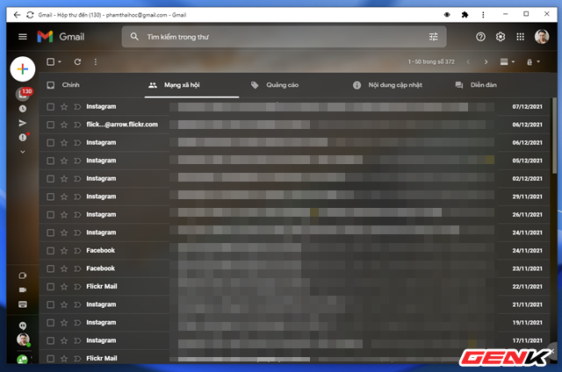The height and width of the screenshot is (372, 562).
Task: Mark important the Instagram email dated 24/11/2021
Action: [77, 232]
